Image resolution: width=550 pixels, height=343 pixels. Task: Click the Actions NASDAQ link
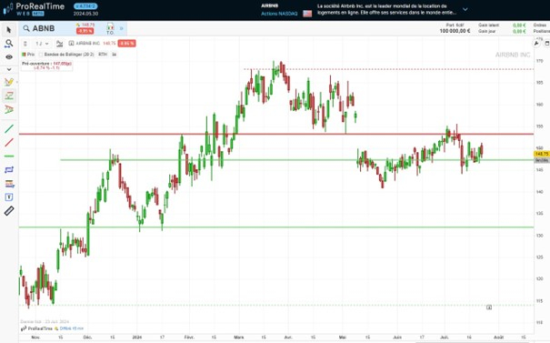tap(279, 14)
